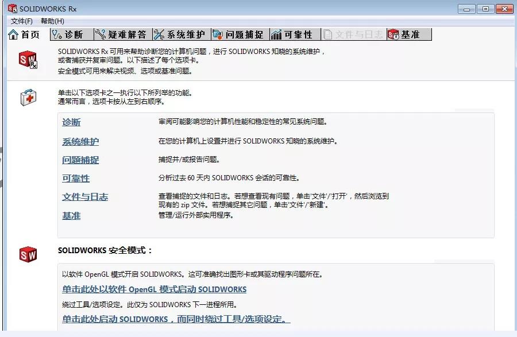
Task: Open the 系统维护 link in the list
Action: pyautogui.click(x=80, y=142)
